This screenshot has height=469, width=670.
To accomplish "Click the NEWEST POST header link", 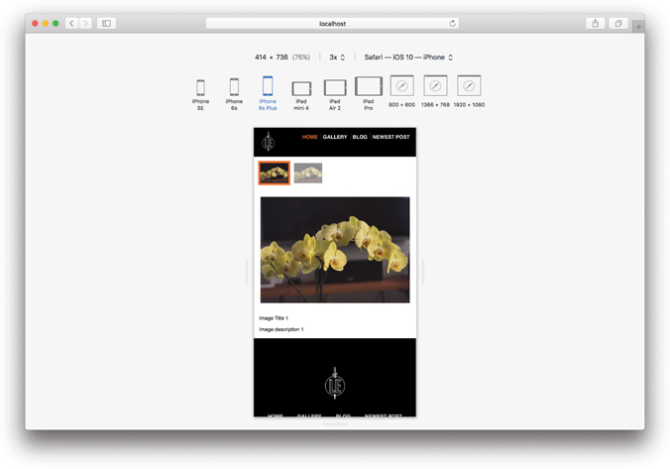I will tap(391, 137).
